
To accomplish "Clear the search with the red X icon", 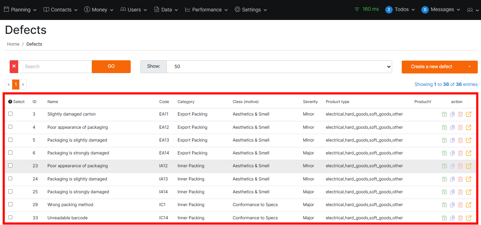I will [14, 67].
